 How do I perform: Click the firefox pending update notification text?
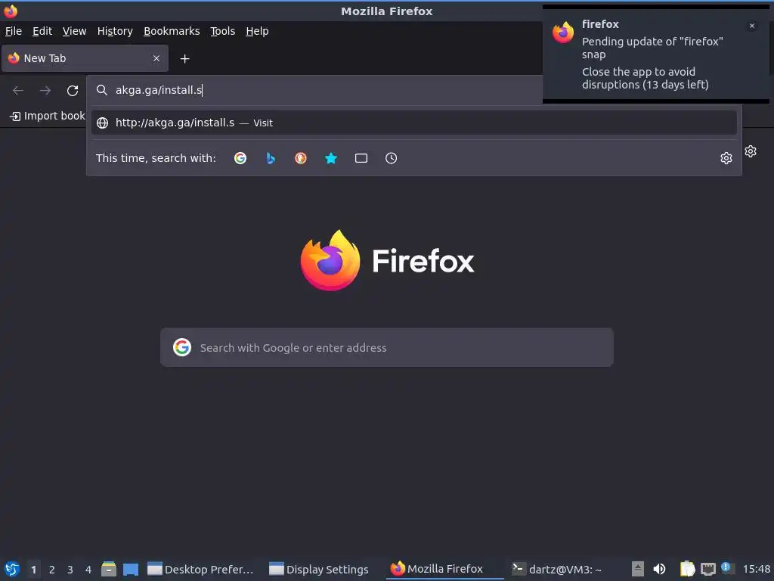point(652,48)
